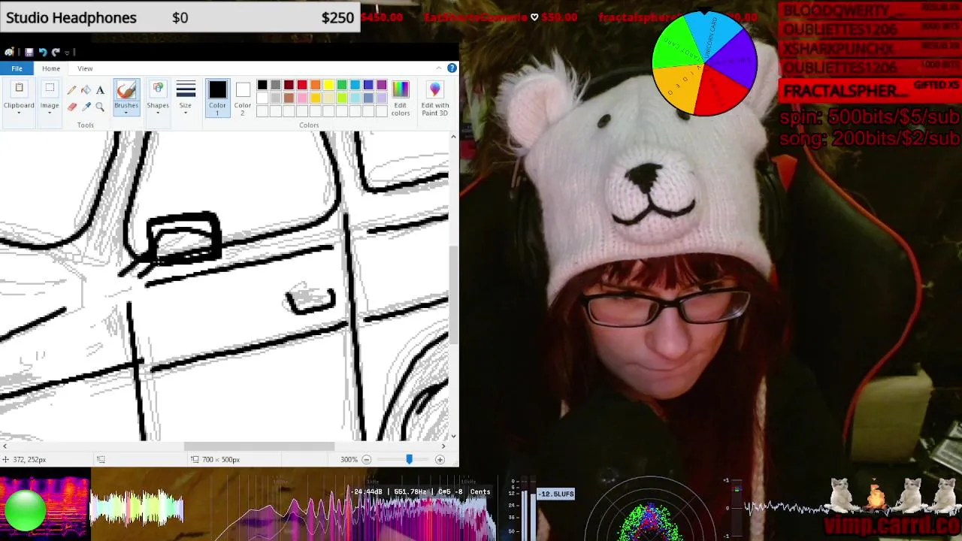962x541 pixels.
Task: Pick the red color swatch
Action: coord(302,85)
